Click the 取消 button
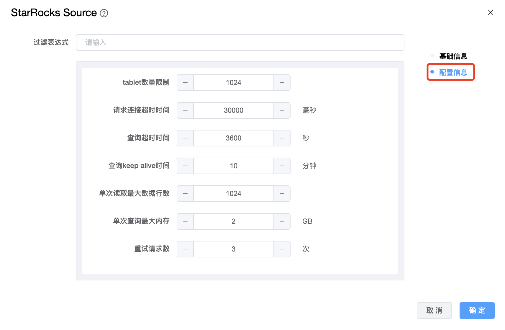This screenshot has height=330, width=505. [x=434, y=311]
